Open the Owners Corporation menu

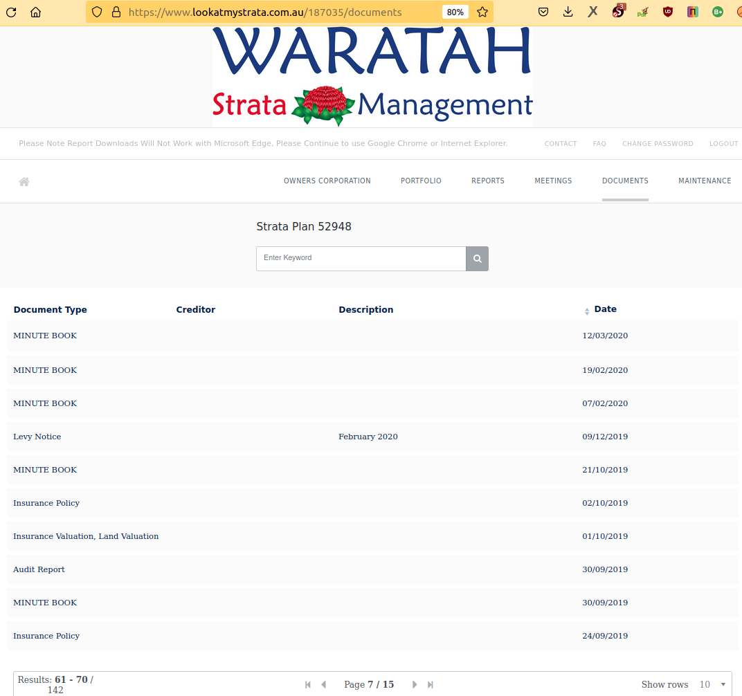click(x=327, y=181)
